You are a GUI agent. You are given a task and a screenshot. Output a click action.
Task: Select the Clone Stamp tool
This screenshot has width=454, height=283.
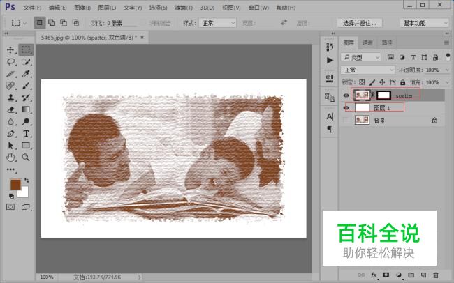click(x=10, y=98)
